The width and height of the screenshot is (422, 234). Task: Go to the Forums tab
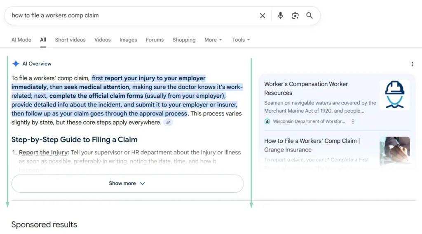pyautogui.click(x=155, y=40)
